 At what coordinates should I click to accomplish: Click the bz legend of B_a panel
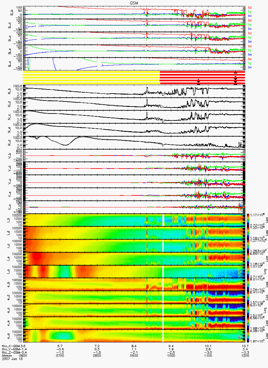(x=250, y=59)
